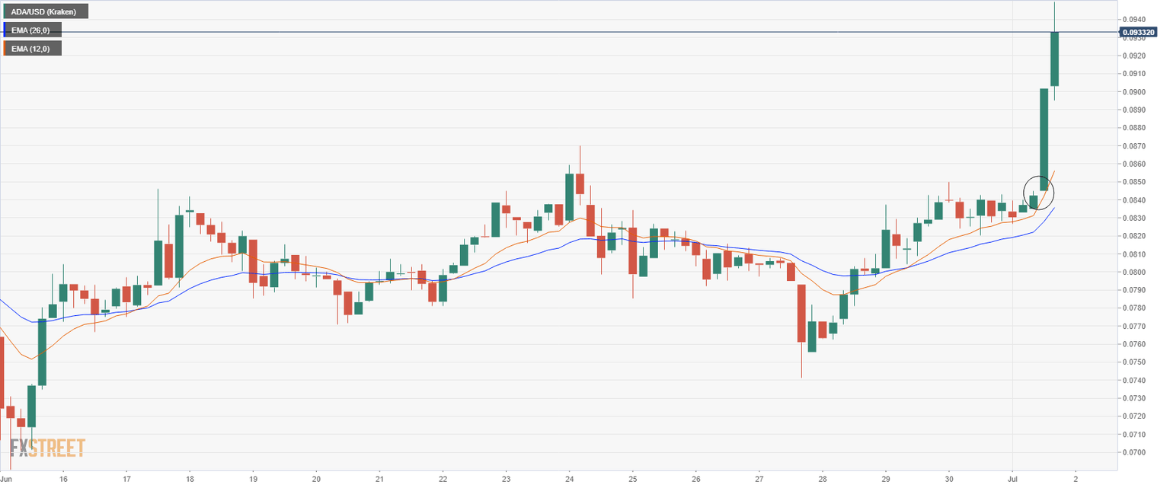Click the ADA/USD (Kraken) legend label
Image resolution: width=1170 pixels, height=488 pixels.
click(x=48, y=11)
